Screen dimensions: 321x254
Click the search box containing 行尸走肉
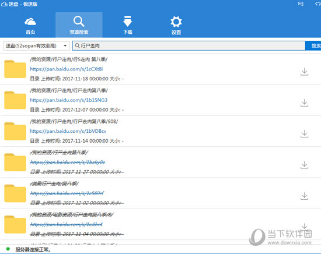pos(189,45)
